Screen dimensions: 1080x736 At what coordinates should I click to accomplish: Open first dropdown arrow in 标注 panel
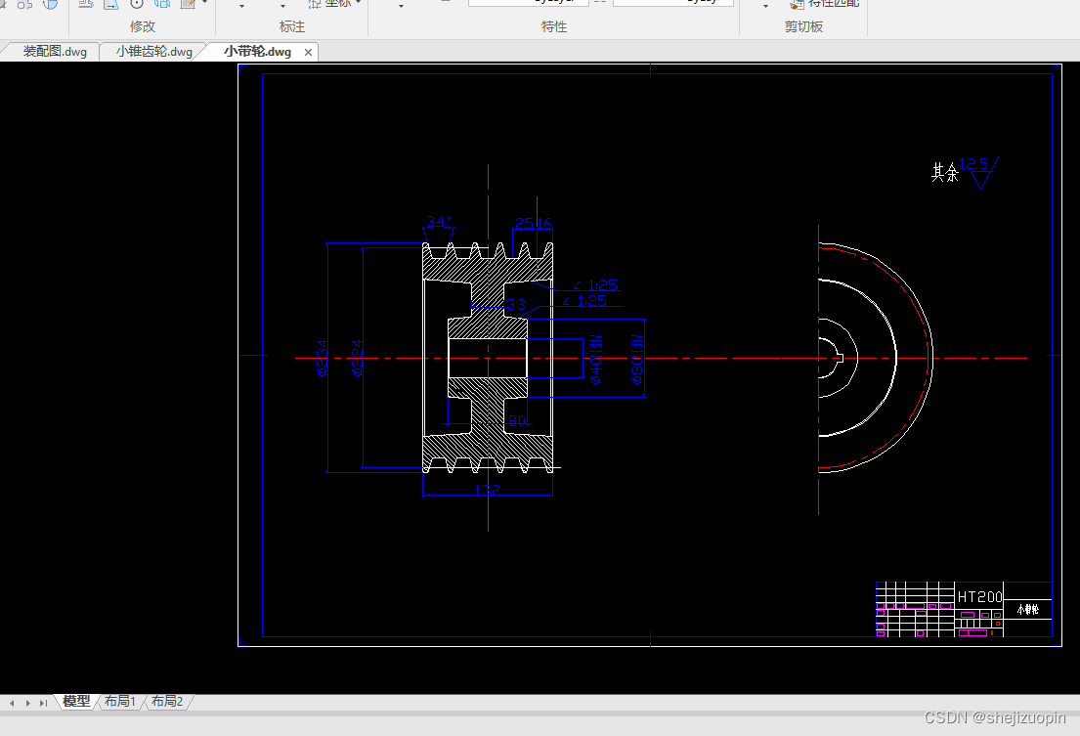[x=241, y=6]
